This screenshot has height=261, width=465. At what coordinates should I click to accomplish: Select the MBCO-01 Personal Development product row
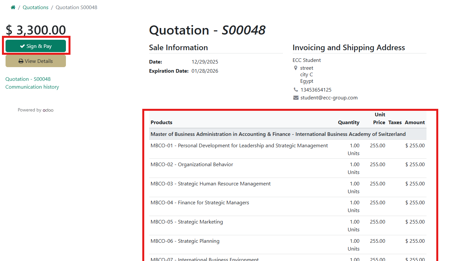tap(239, 146)
